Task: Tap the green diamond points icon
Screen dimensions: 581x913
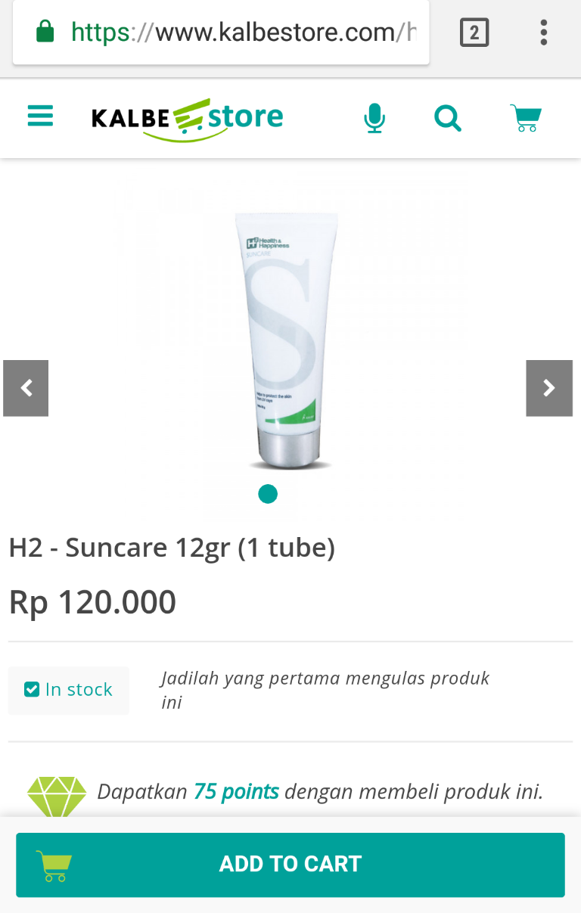Action: pos(57,796)
